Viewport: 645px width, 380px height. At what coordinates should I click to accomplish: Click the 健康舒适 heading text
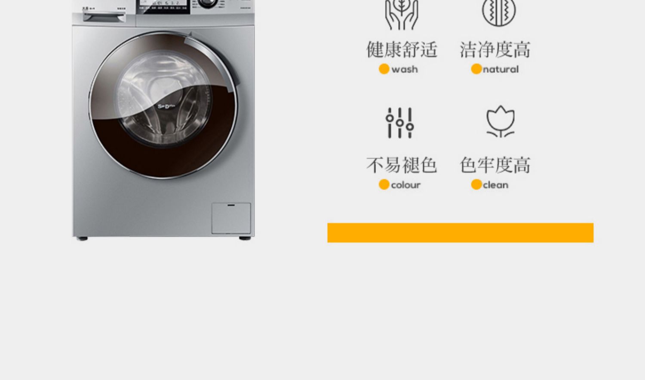coord(402,50)
